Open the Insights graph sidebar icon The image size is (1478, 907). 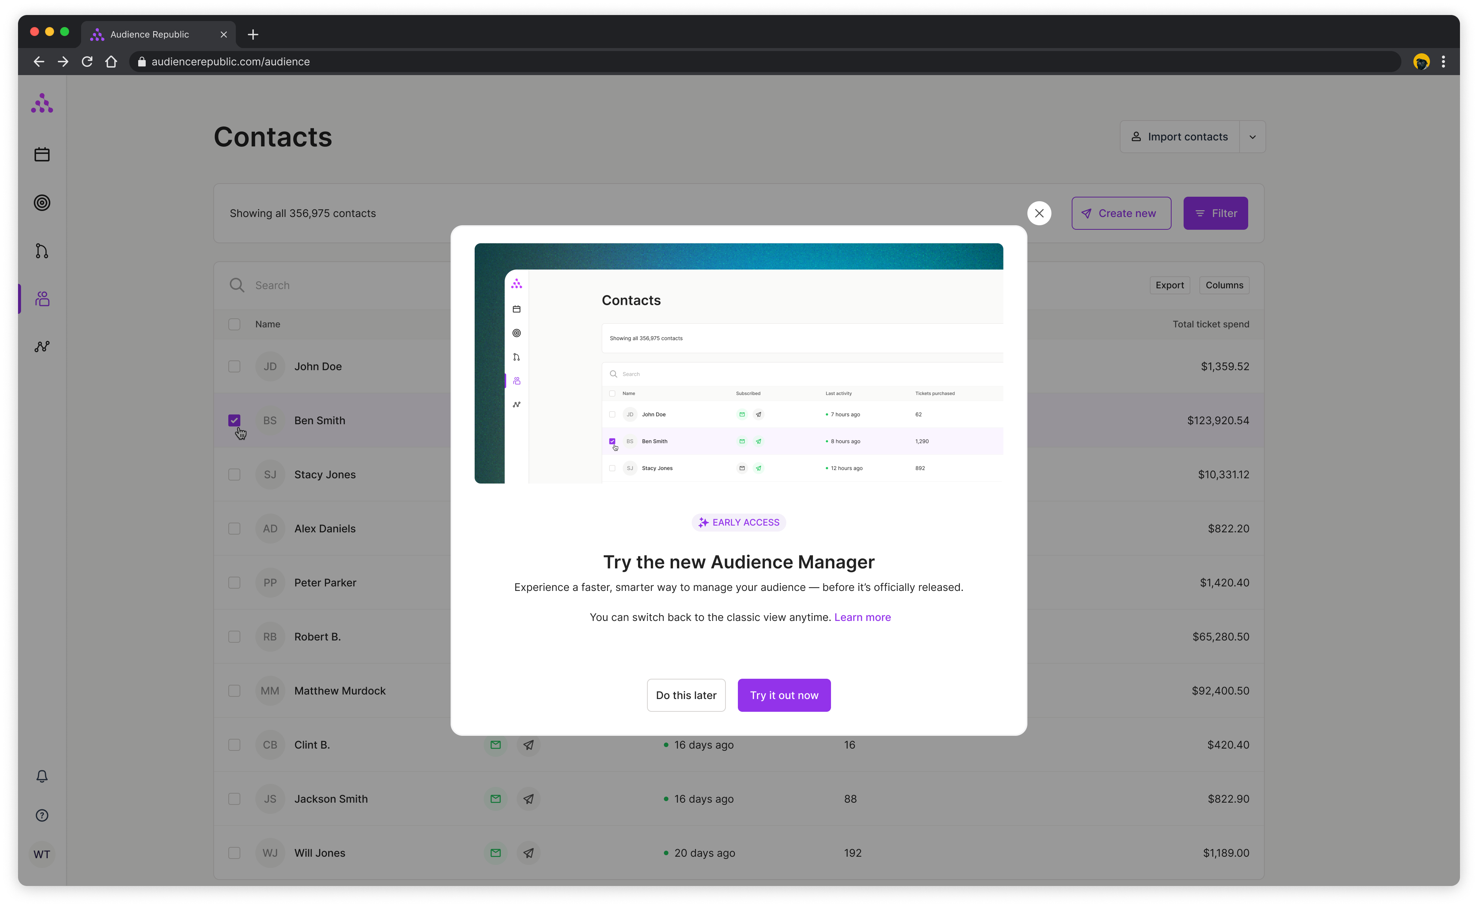(42, 347)
